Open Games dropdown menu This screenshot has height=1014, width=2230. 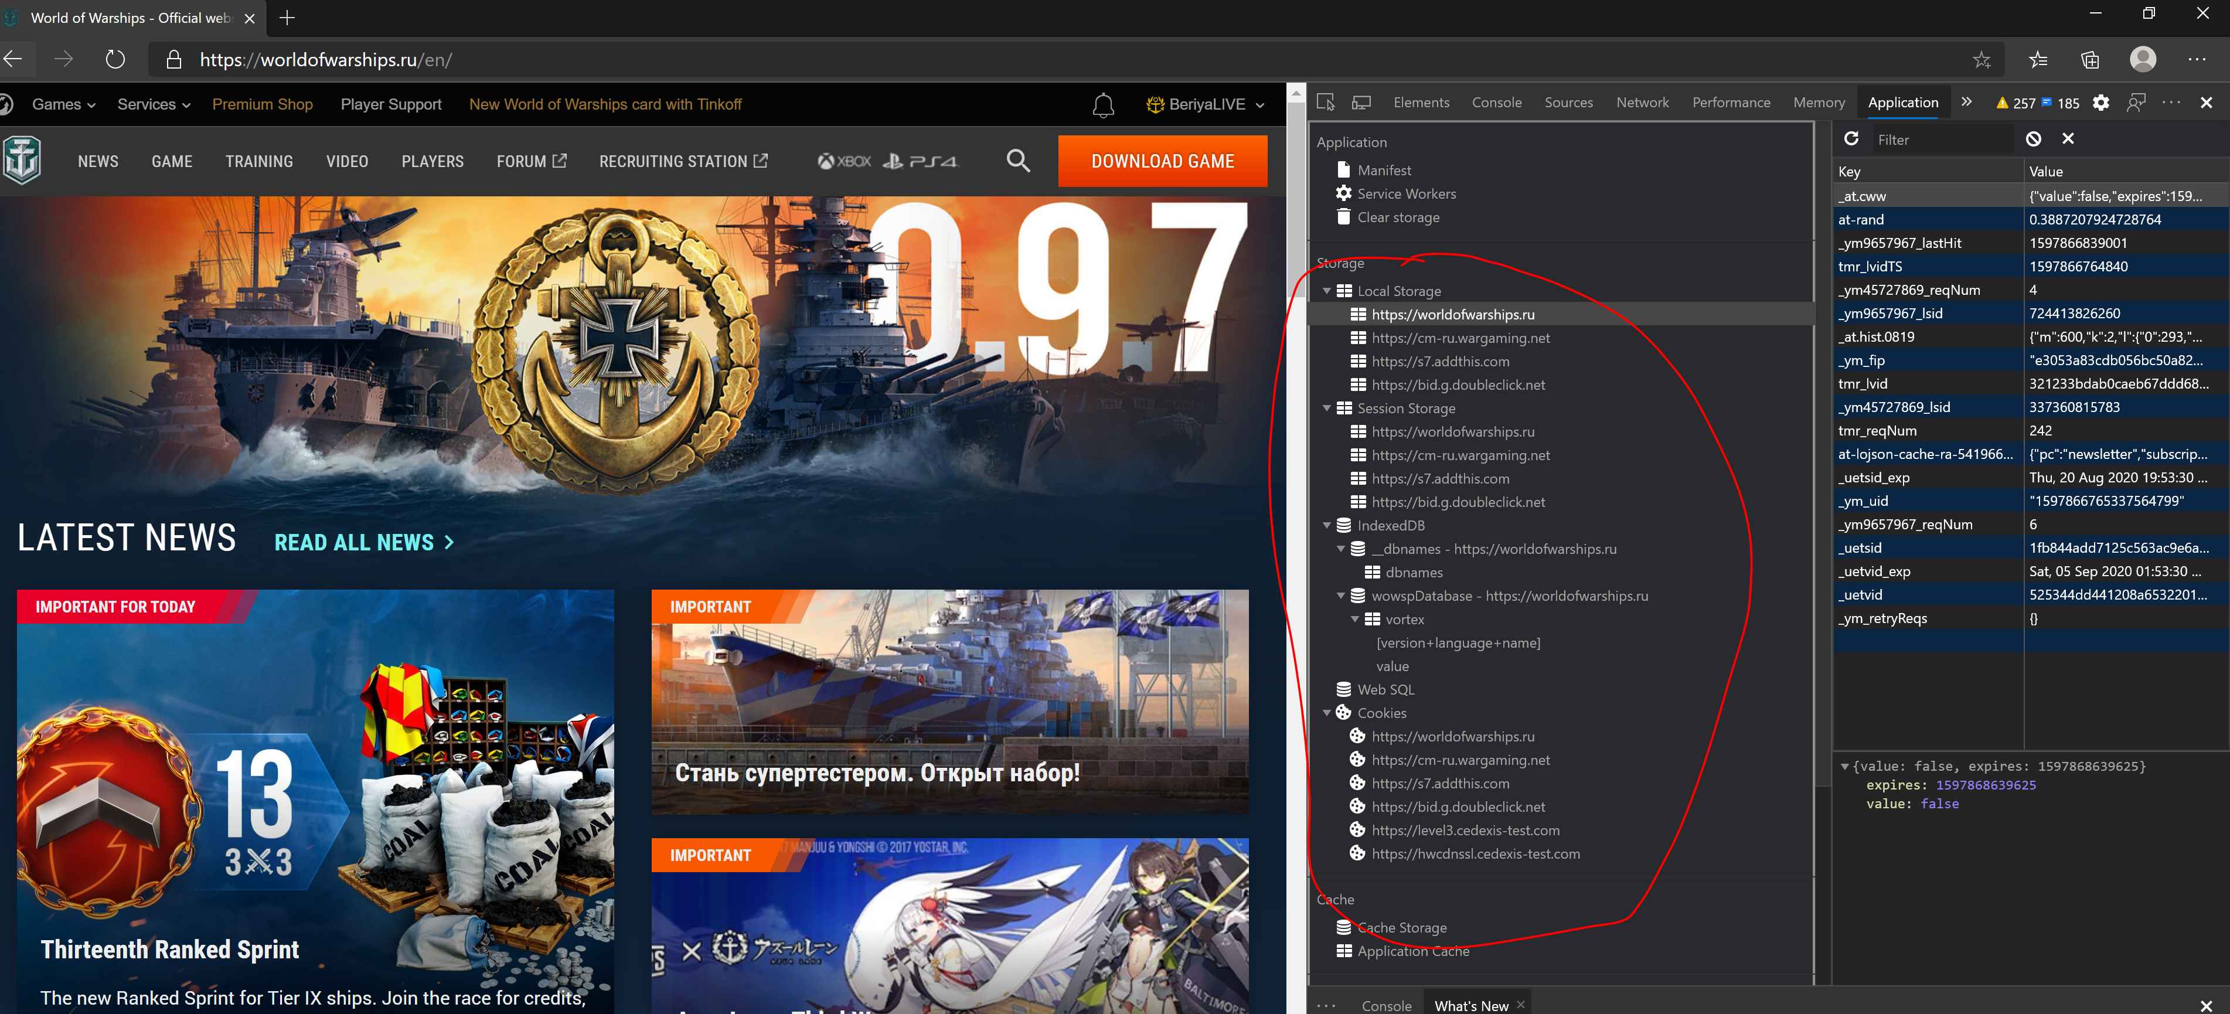point(64,104)
